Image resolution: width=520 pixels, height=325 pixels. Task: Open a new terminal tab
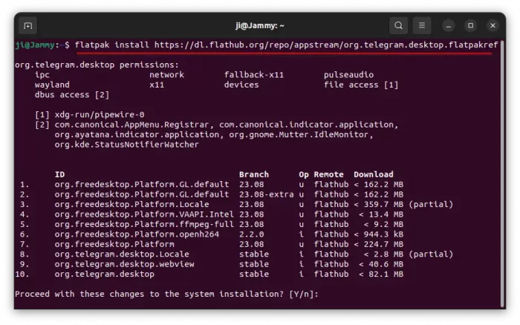(x=27, y=26)
